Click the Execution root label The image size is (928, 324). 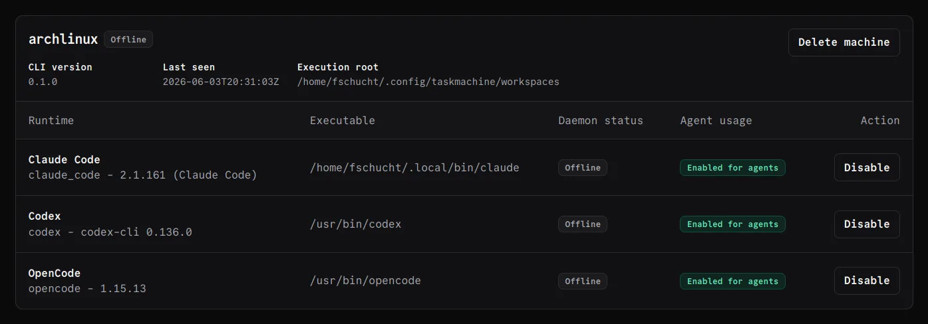click(338, 67)
